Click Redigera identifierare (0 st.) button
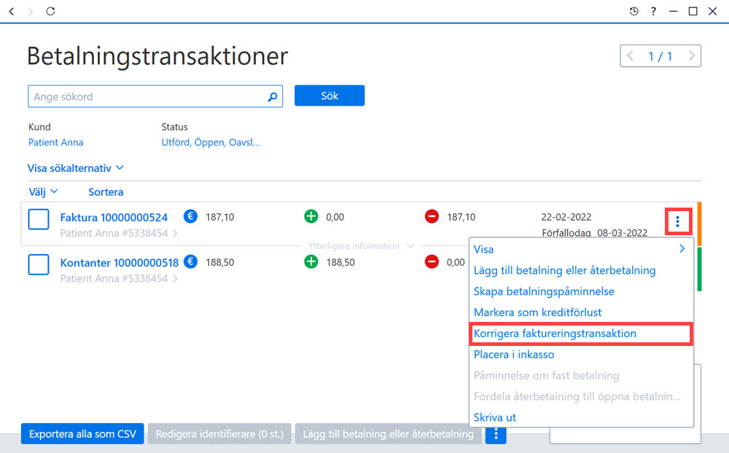Viewport: 729px width, 453px height. (x=219, y=434)
